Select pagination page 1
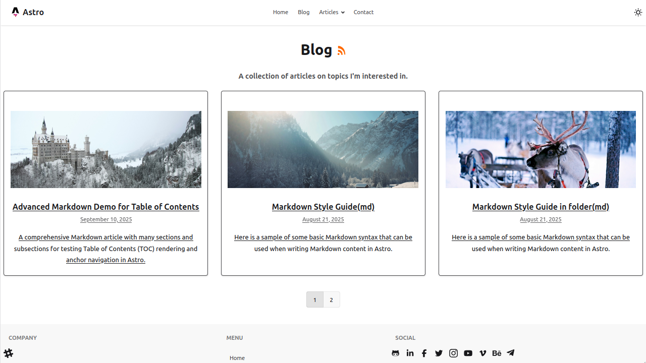 tap(314, 299)
